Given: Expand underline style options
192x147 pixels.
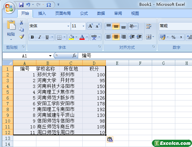Looking at the screenshot, I should tap(52, 37).
